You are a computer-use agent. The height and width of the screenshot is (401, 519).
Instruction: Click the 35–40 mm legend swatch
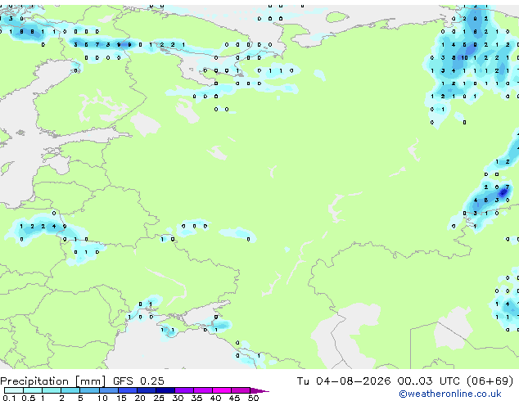tap(203, 390)
